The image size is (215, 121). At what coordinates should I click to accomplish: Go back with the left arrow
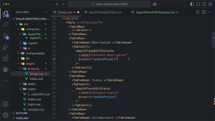pyautogui.click(x=57, y=4)
